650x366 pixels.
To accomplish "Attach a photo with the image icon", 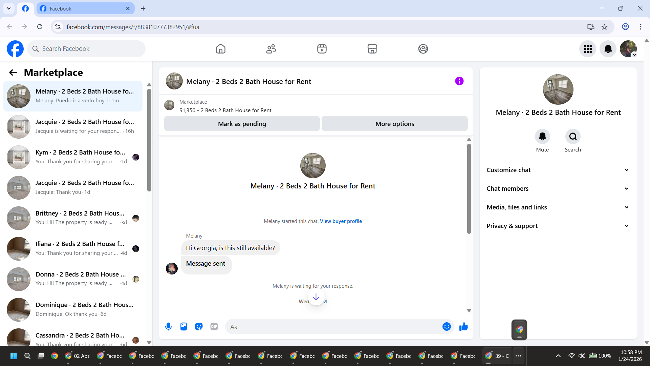I will coord(183,327).
